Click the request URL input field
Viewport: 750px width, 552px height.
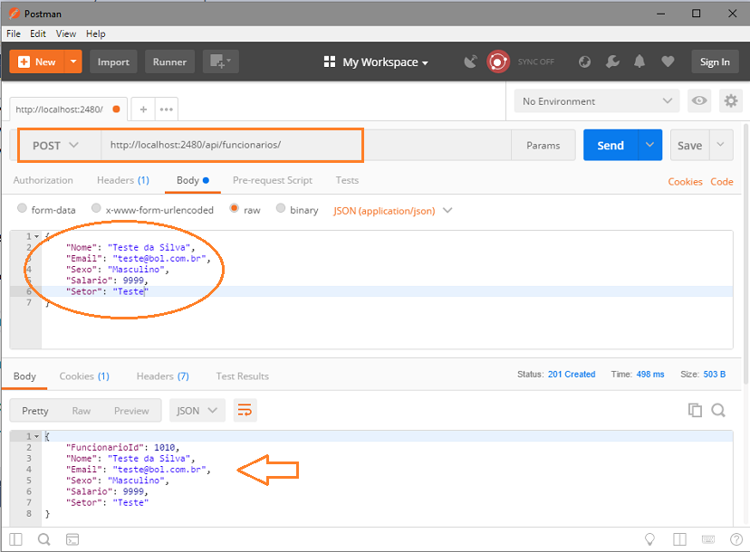coord(306,146)
